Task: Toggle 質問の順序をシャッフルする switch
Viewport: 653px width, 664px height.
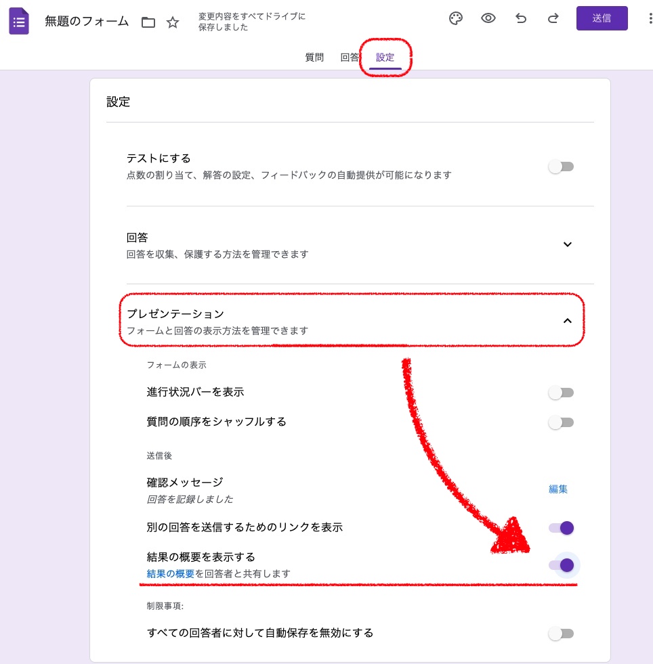Action: click(x=562, y=422)
